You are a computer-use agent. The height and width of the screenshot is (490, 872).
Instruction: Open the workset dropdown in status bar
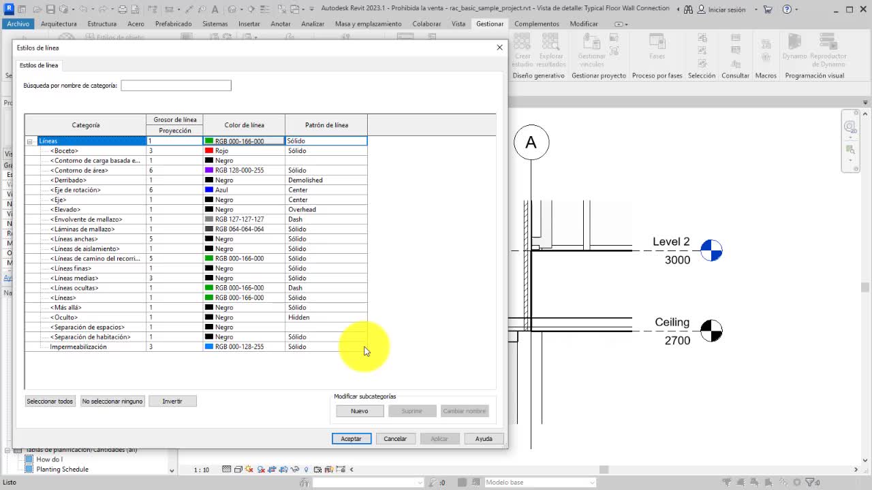pos(420,483)
